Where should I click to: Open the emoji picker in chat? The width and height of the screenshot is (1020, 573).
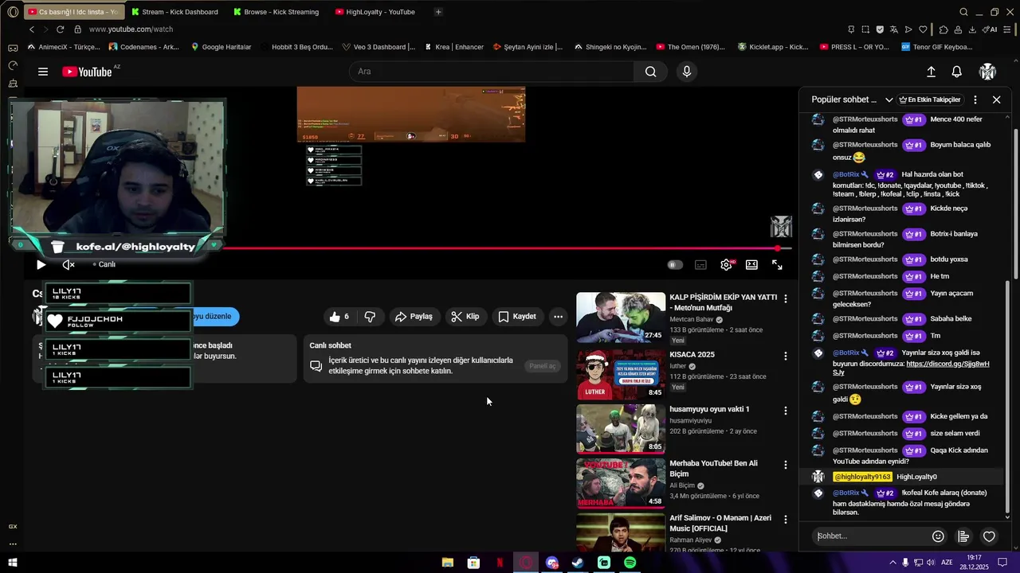pos(938,536)
